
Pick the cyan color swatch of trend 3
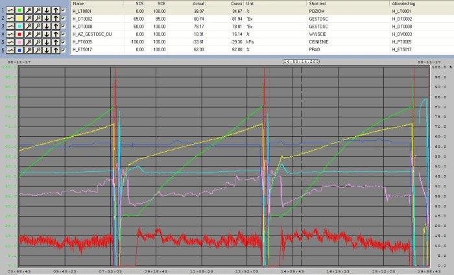(19, 27)
